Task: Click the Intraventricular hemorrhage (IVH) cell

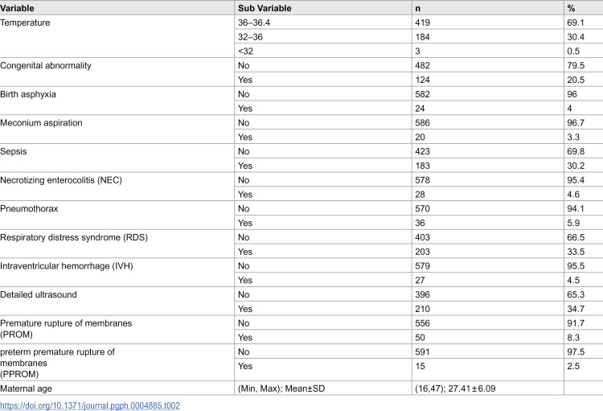Action: coord(67,266)
